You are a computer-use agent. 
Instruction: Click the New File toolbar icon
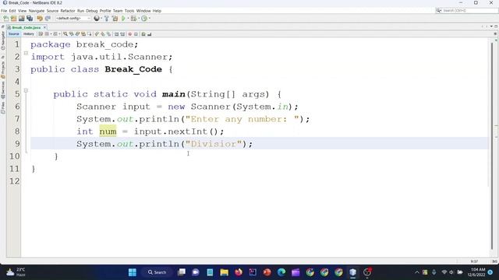click(x=5, y=19)
